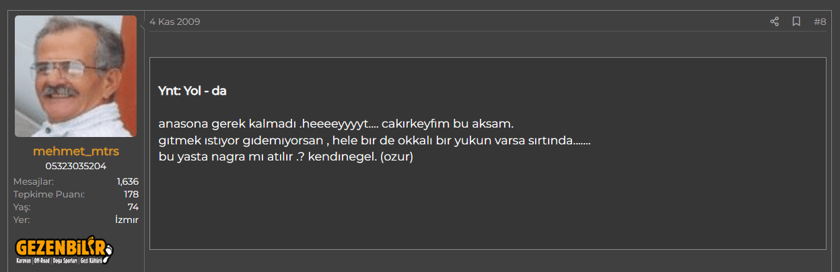Click the line starting with anasona gerek
Image resolution: width=840 pixels, height=272 pixels.
pyautogui.click(x=336, y=124)
